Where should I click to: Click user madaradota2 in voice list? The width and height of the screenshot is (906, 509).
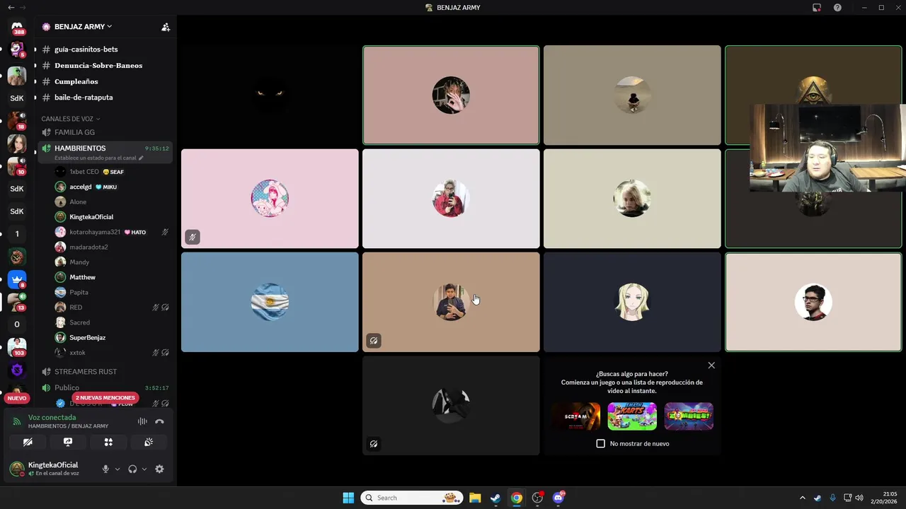tap(112, 247)
